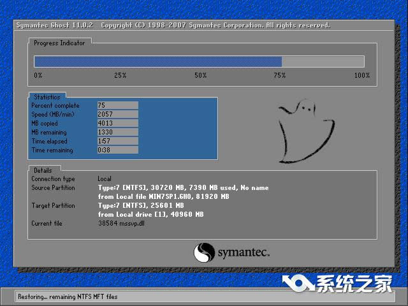Click the 100% marker under the progress bar
The height and width of the screenshot is (306, 408).
point(361,75)
